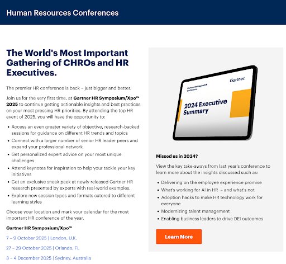This screenshot has height=264, width=286.
Task: Click 'Enabling business leaders to drive DEI outcomes'
Action: pyautogui.click(x=212, y=219)
